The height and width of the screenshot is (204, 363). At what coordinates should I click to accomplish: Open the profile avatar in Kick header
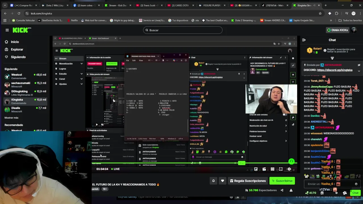tap(354, 30)
